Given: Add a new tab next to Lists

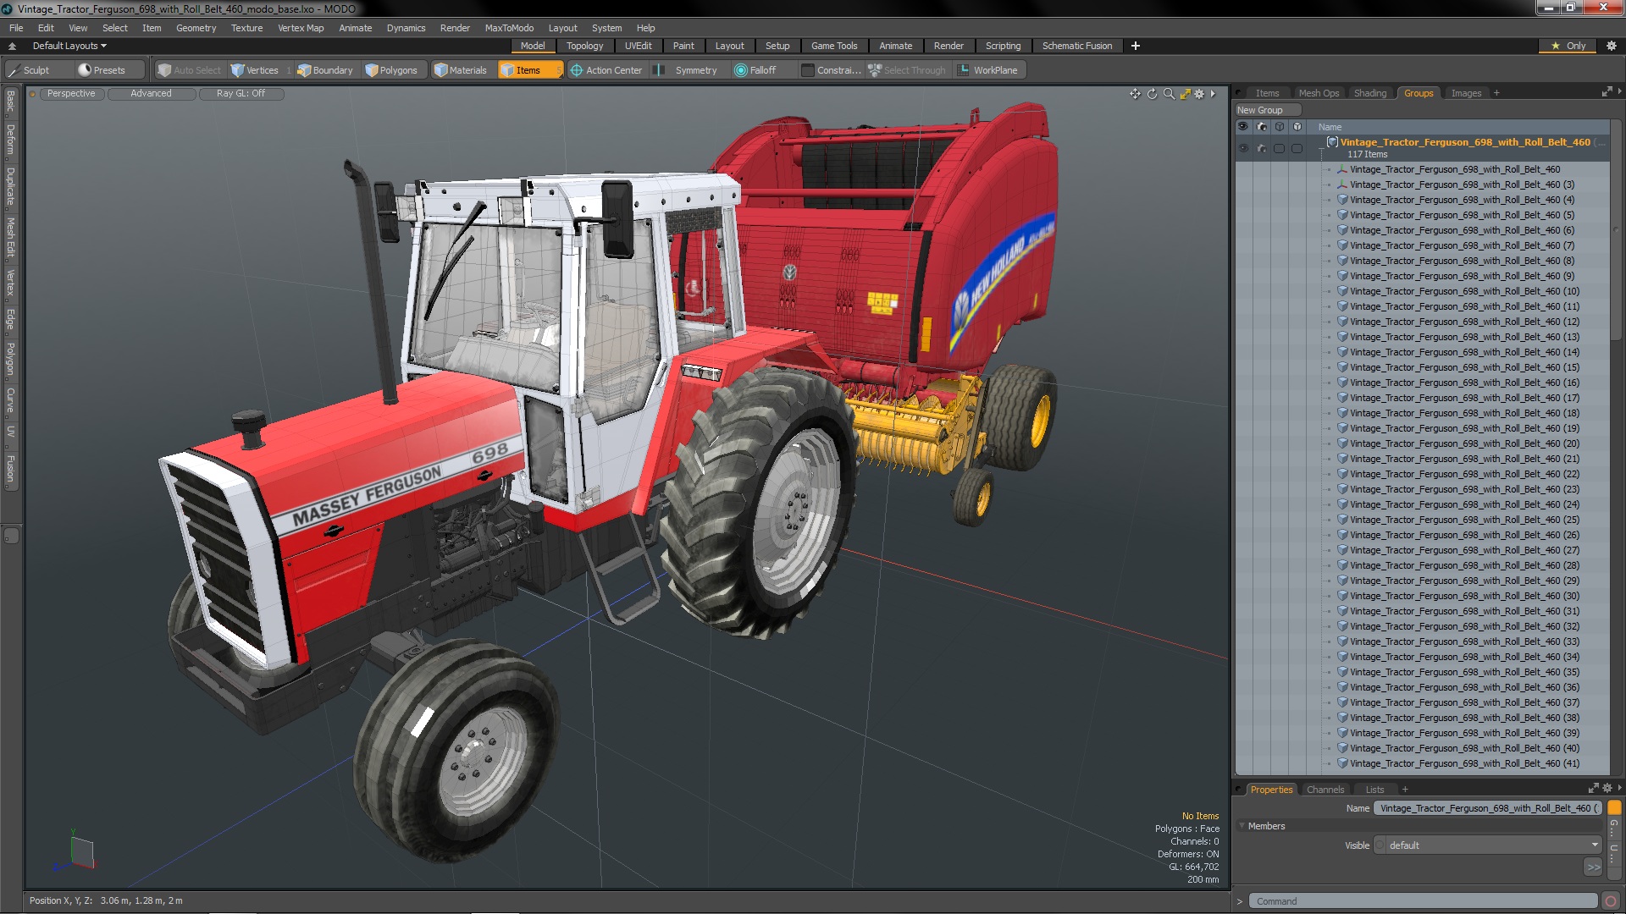Looking at the screenshot, I should [x=1405, y=790].
